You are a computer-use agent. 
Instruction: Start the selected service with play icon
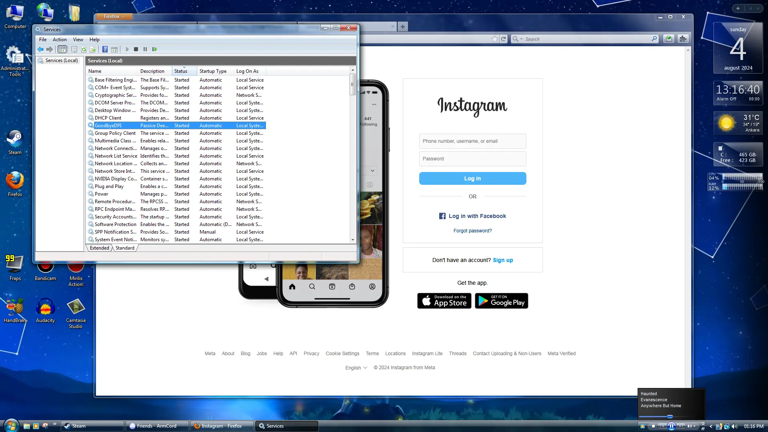click(127, 49)
